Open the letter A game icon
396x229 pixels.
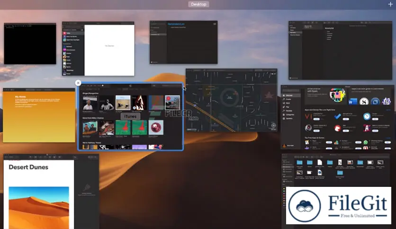(367, 128)
